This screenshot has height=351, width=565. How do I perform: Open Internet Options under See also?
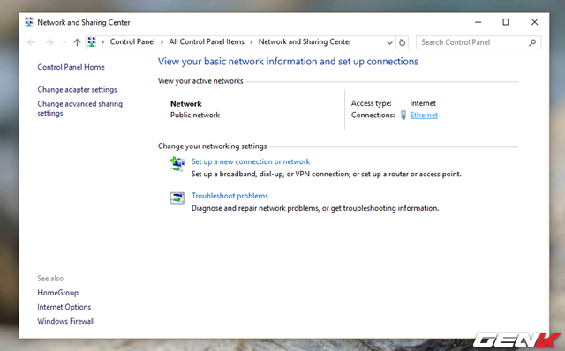tap(64, 307)
